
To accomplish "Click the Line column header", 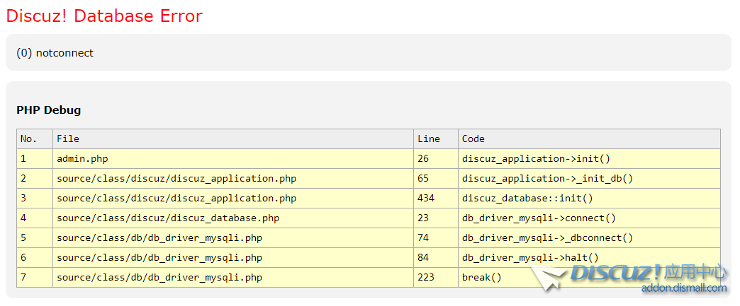I will [x=428, y=139].
